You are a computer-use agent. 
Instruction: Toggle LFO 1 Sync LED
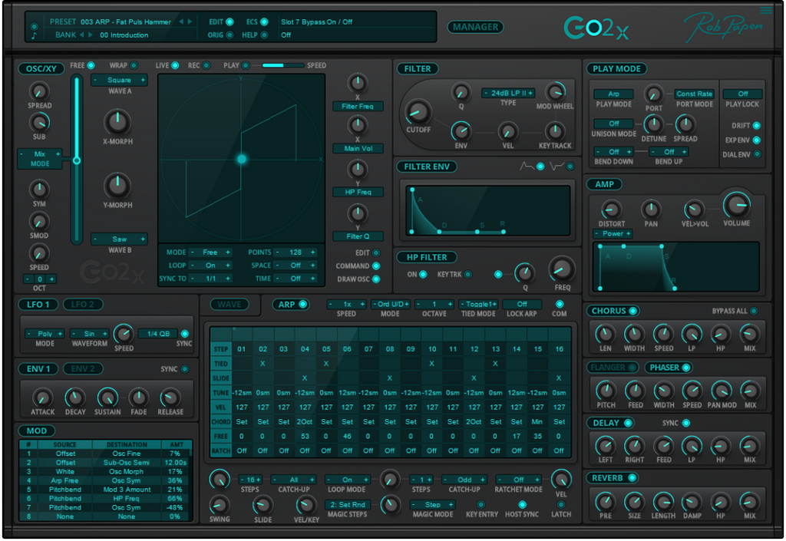(x=185, y=334)
